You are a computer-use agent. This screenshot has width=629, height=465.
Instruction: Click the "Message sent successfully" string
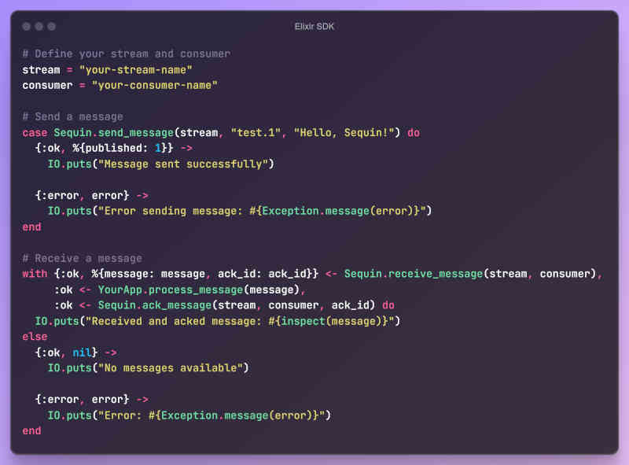[x=183, y=164]
